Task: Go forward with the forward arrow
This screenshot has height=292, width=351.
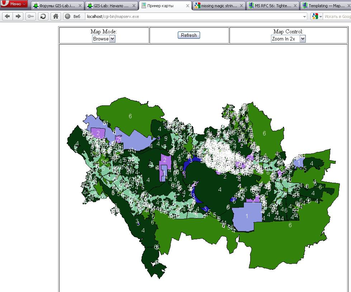Action: (18, 16)
